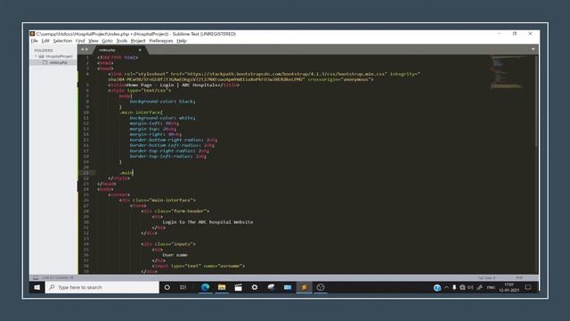Click the minimap code overview
Viewport: 570px width, 321px height.
[x=507, y=71]
